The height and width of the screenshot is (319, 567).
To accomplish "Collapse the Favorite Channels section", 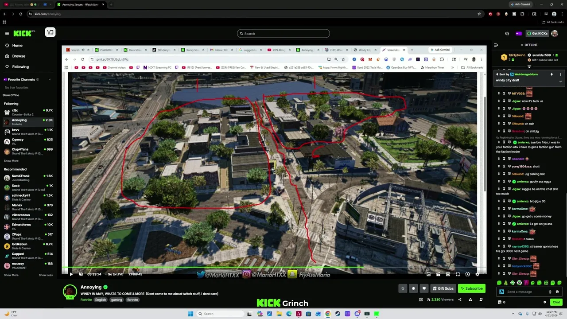I will tap(50, 79).
